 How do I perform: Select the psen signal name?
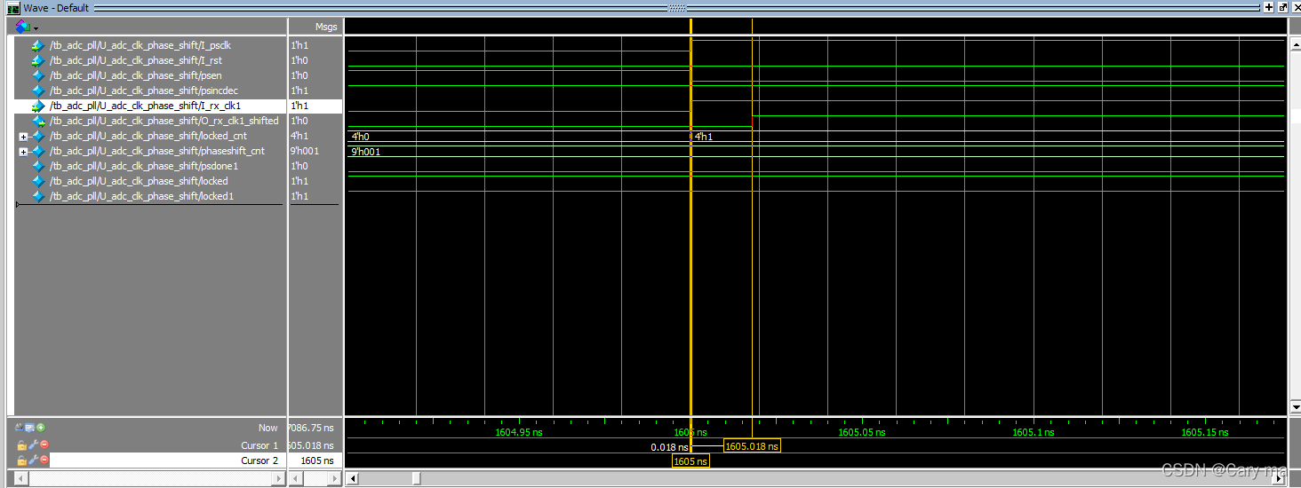tap(136, 75)
